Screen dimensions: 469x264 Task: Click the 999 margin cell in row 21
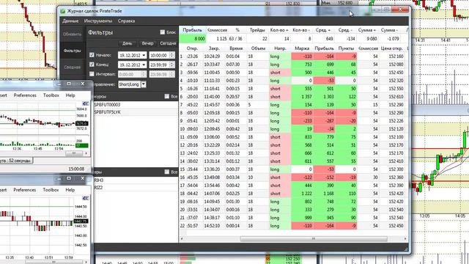(x=302, y=218)
